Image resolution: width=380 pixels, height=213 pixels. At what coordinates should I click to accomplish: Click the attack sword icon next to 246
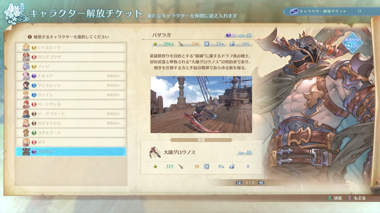click(x=181, y=44)
